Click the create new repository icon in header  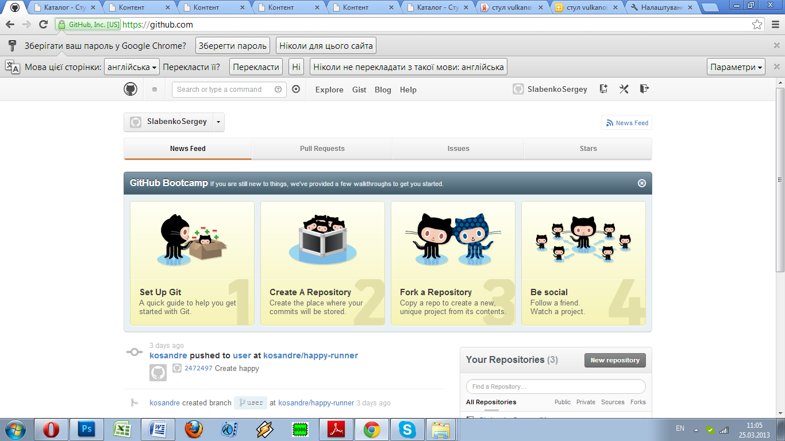tap(603, 89)
